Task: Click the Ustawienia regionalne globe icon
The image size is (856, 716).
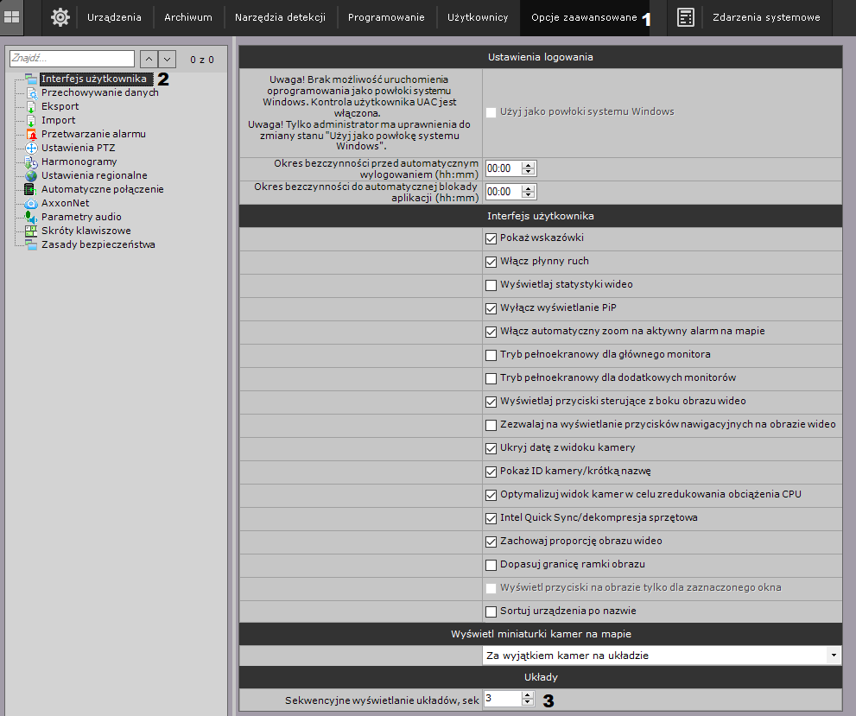Action: [31, 175]
